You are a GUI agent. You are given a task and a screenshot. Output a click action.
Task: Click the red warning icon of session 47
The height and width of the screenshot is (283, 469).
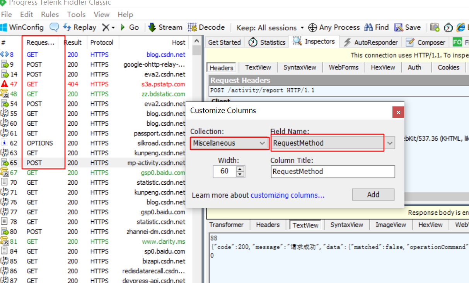point(4,84)
